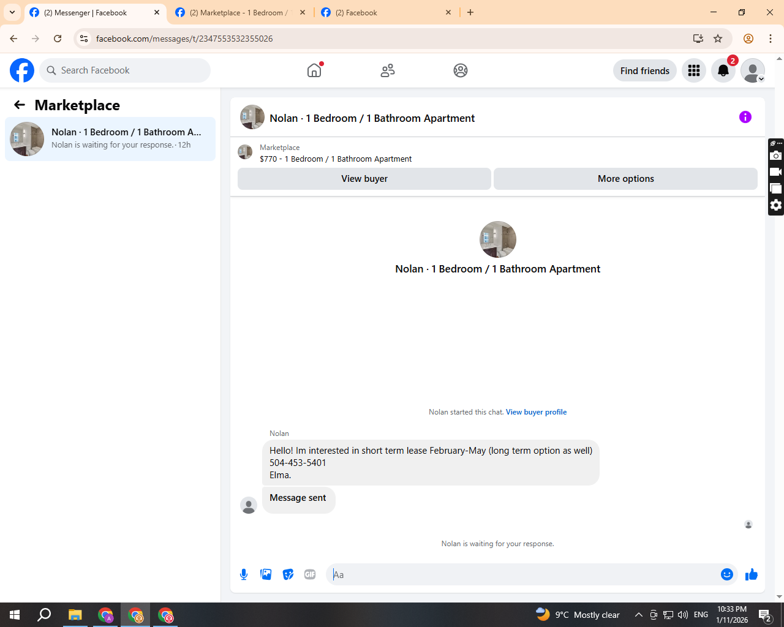Go back using the Marketplace back arrow
Screen dimensions: 784x627
[x=20, y=105]
